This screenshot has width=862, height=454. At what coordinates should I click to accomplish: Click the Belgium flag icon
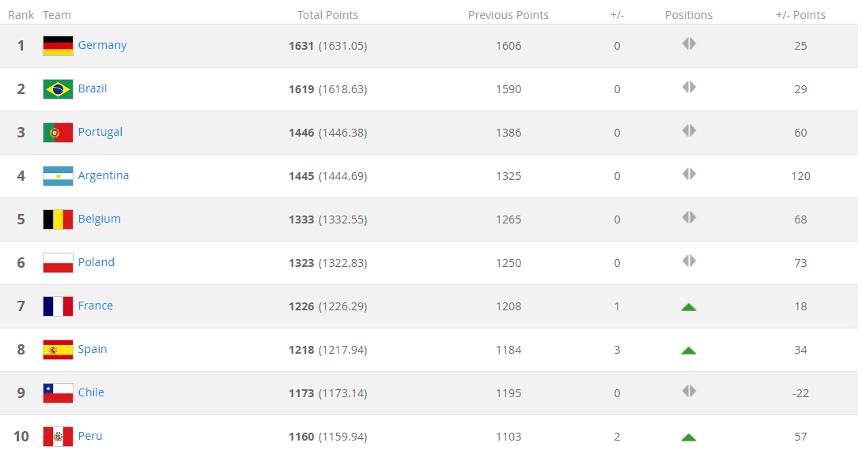pos(58,219)
